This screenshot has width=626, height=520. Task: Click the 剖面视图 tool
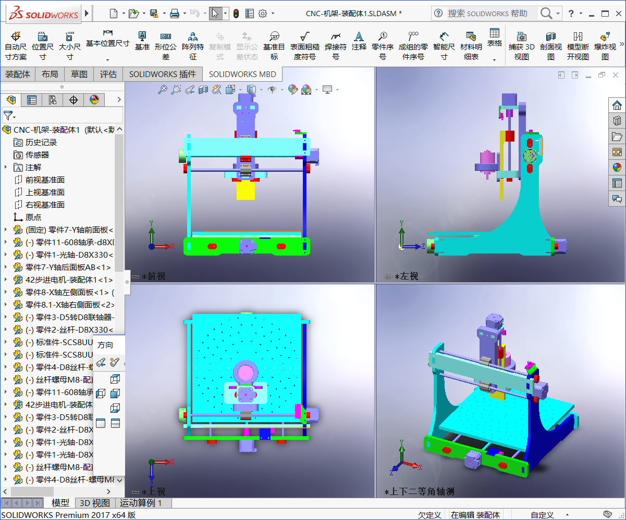pos(551,45)
